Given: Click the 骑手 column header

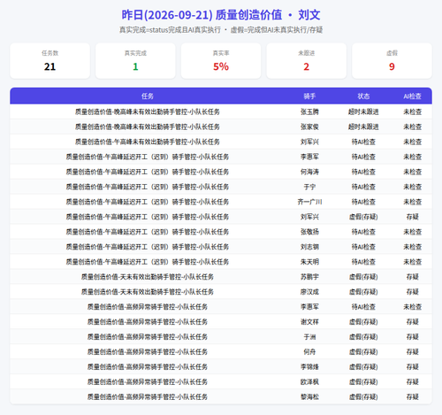Looking at the screenshot, I should pyautogui.click(x=309, y=96).
